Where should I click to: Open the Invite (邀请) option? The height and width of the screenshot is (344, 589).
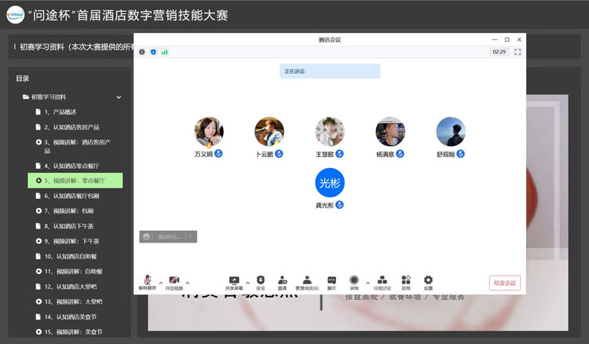282,283
